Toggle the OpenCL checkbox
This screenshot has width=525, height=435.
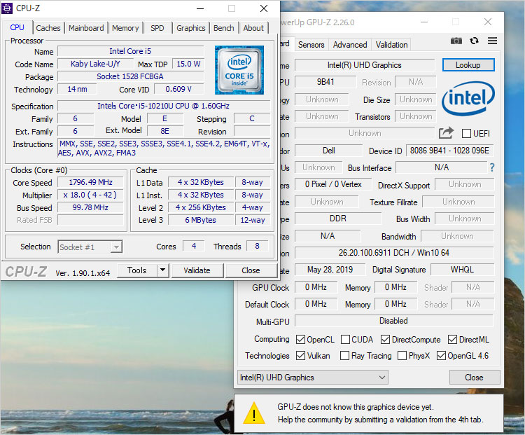(x=300, y=340)
